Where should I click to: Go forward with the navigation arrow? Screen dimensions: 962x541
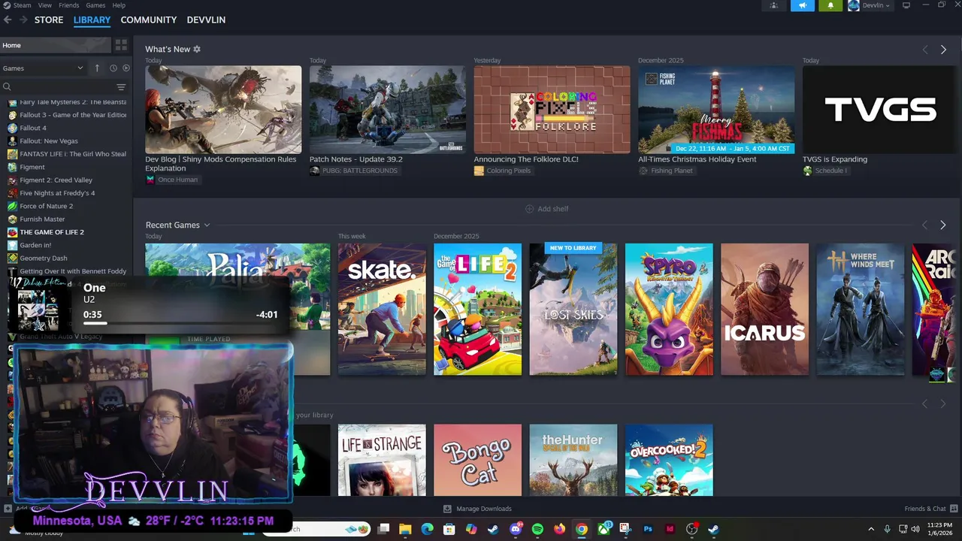point(23,20)
